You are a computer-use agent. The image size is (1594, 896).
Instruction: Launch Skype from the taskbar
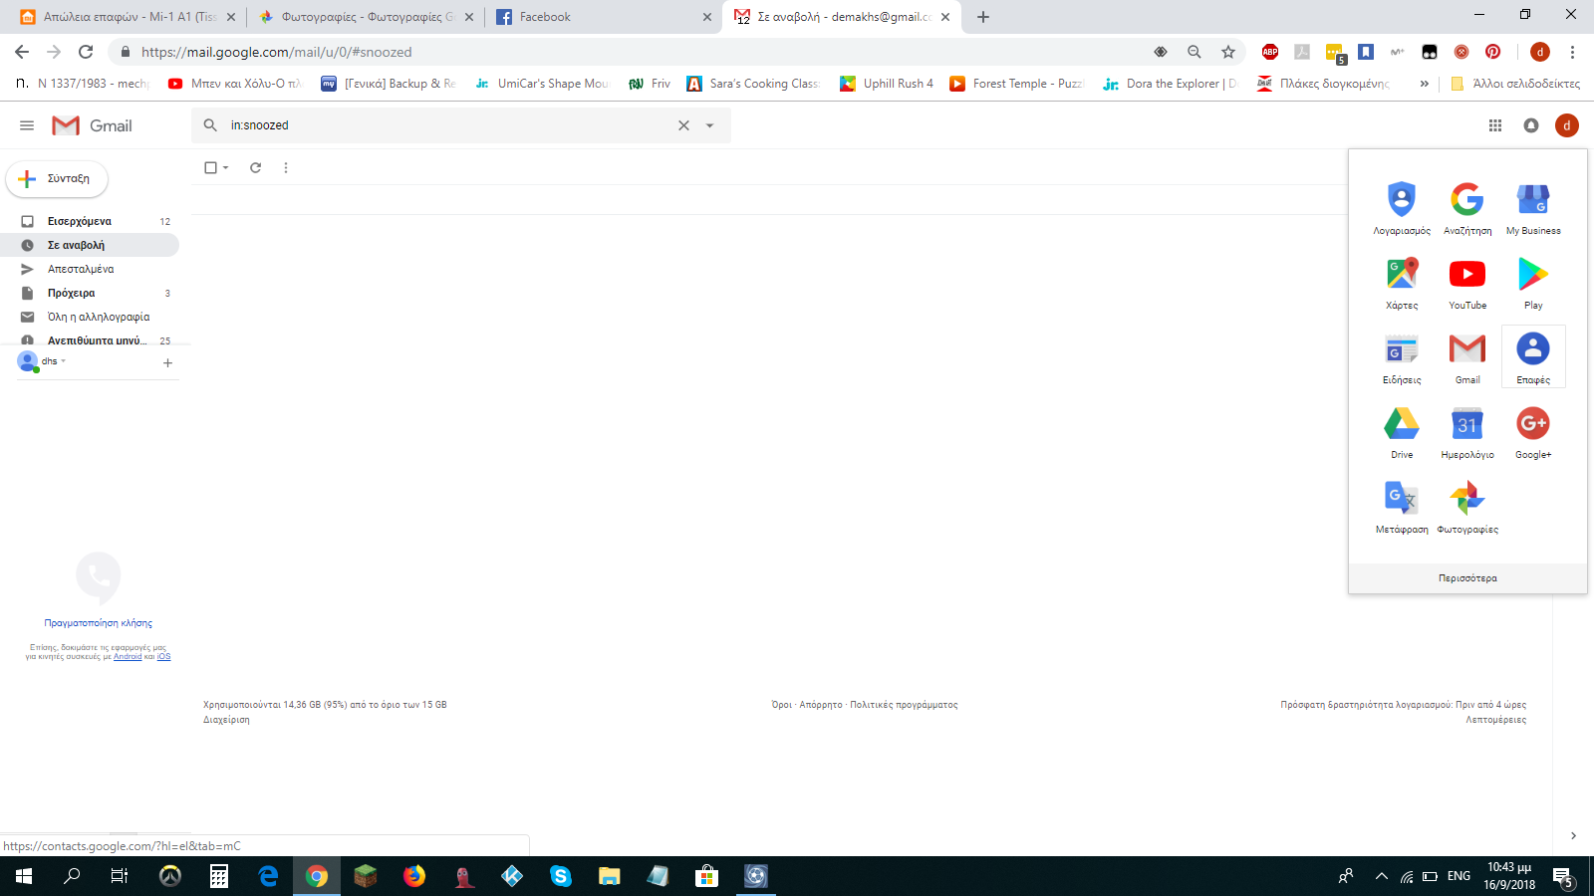(561, 876)
